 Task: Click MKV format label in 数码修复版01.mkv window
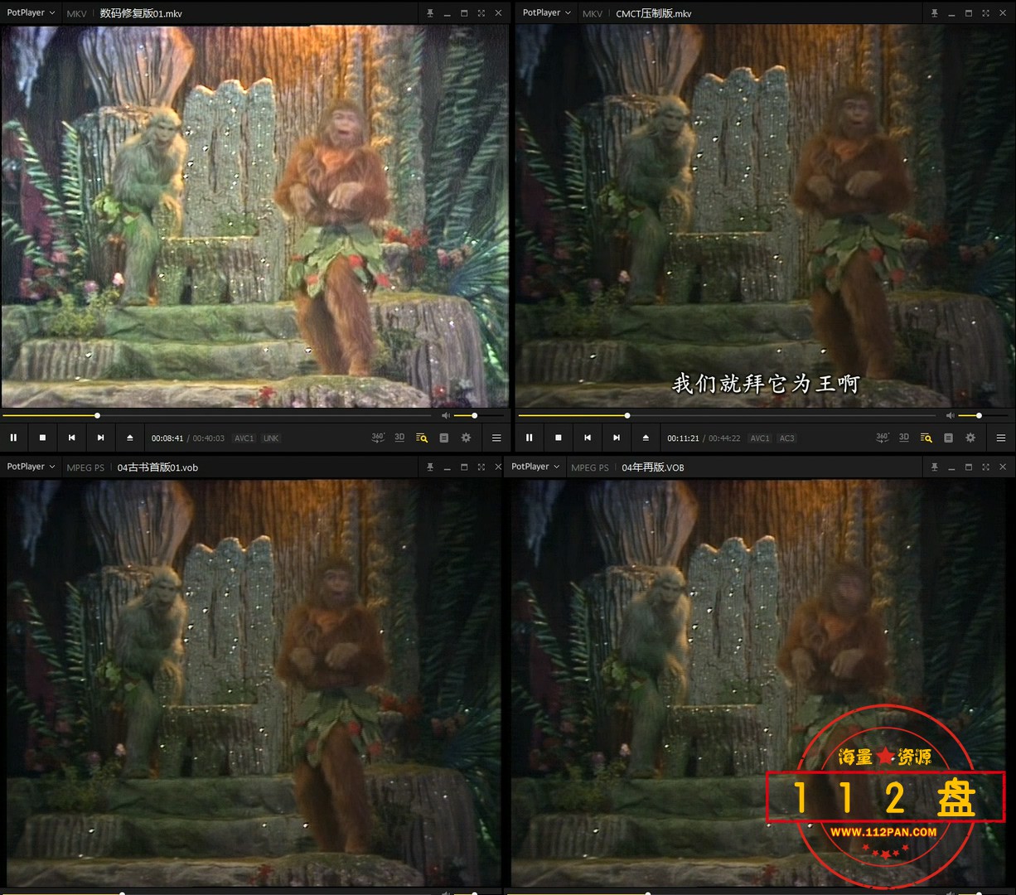[x=76, y=14]
